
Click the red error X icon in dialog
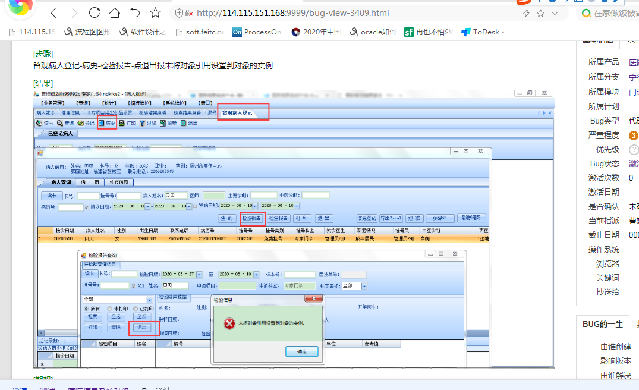click(x=229, y=323)
